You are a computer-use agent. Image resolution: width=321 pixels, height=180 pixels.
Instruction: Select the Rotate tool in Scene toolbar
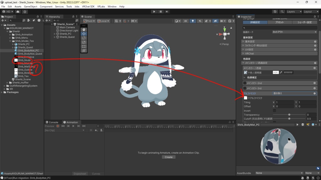click(84, 38)
